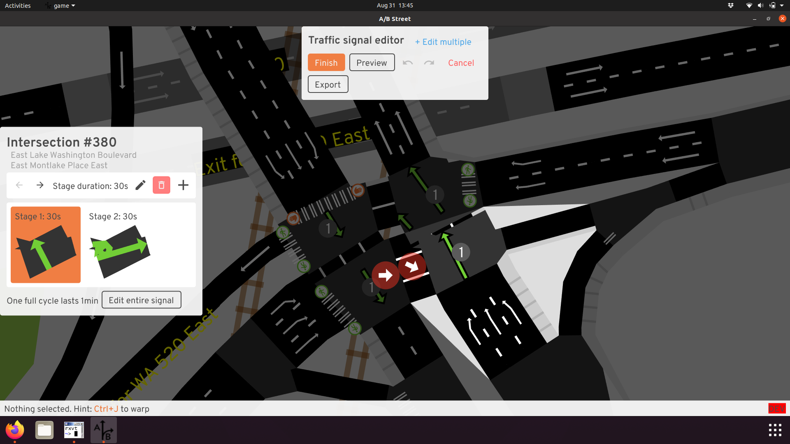Click the red right-pointing arrow turn icon
The width and height of the screenshot is (790, 444).
tap(385, 275)
